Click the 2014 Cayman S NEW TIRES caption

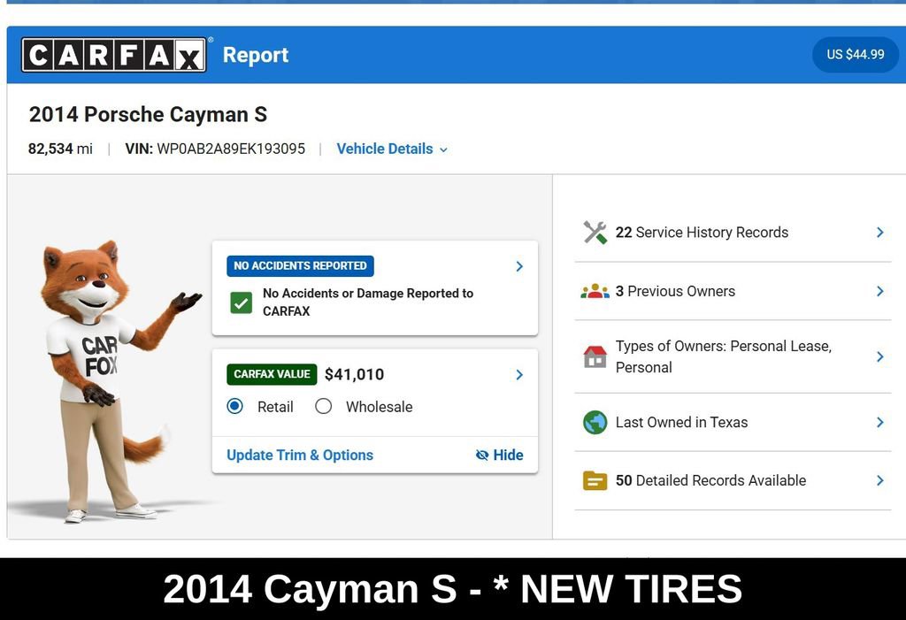tap(452, 589)
